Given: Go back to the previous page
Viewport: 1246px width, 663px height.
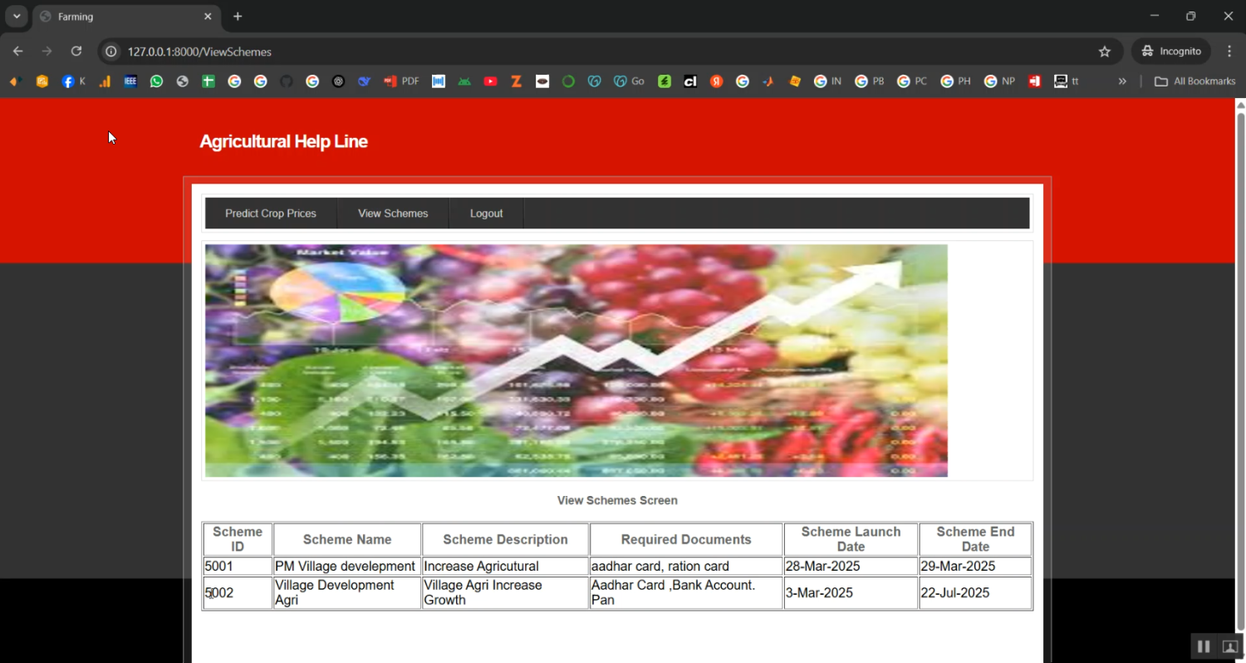Looking at the screenshot, I should 18,52.
